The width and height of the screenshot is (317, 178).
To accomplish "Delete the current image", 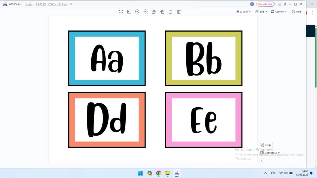I will (x=179, y=12).
